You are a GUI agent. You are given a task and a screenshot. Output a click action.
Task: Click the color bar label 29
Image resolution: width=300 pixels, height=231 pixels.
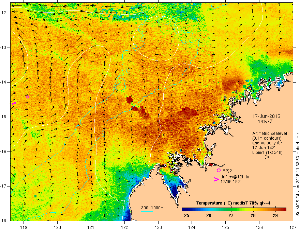click(275, 216)
